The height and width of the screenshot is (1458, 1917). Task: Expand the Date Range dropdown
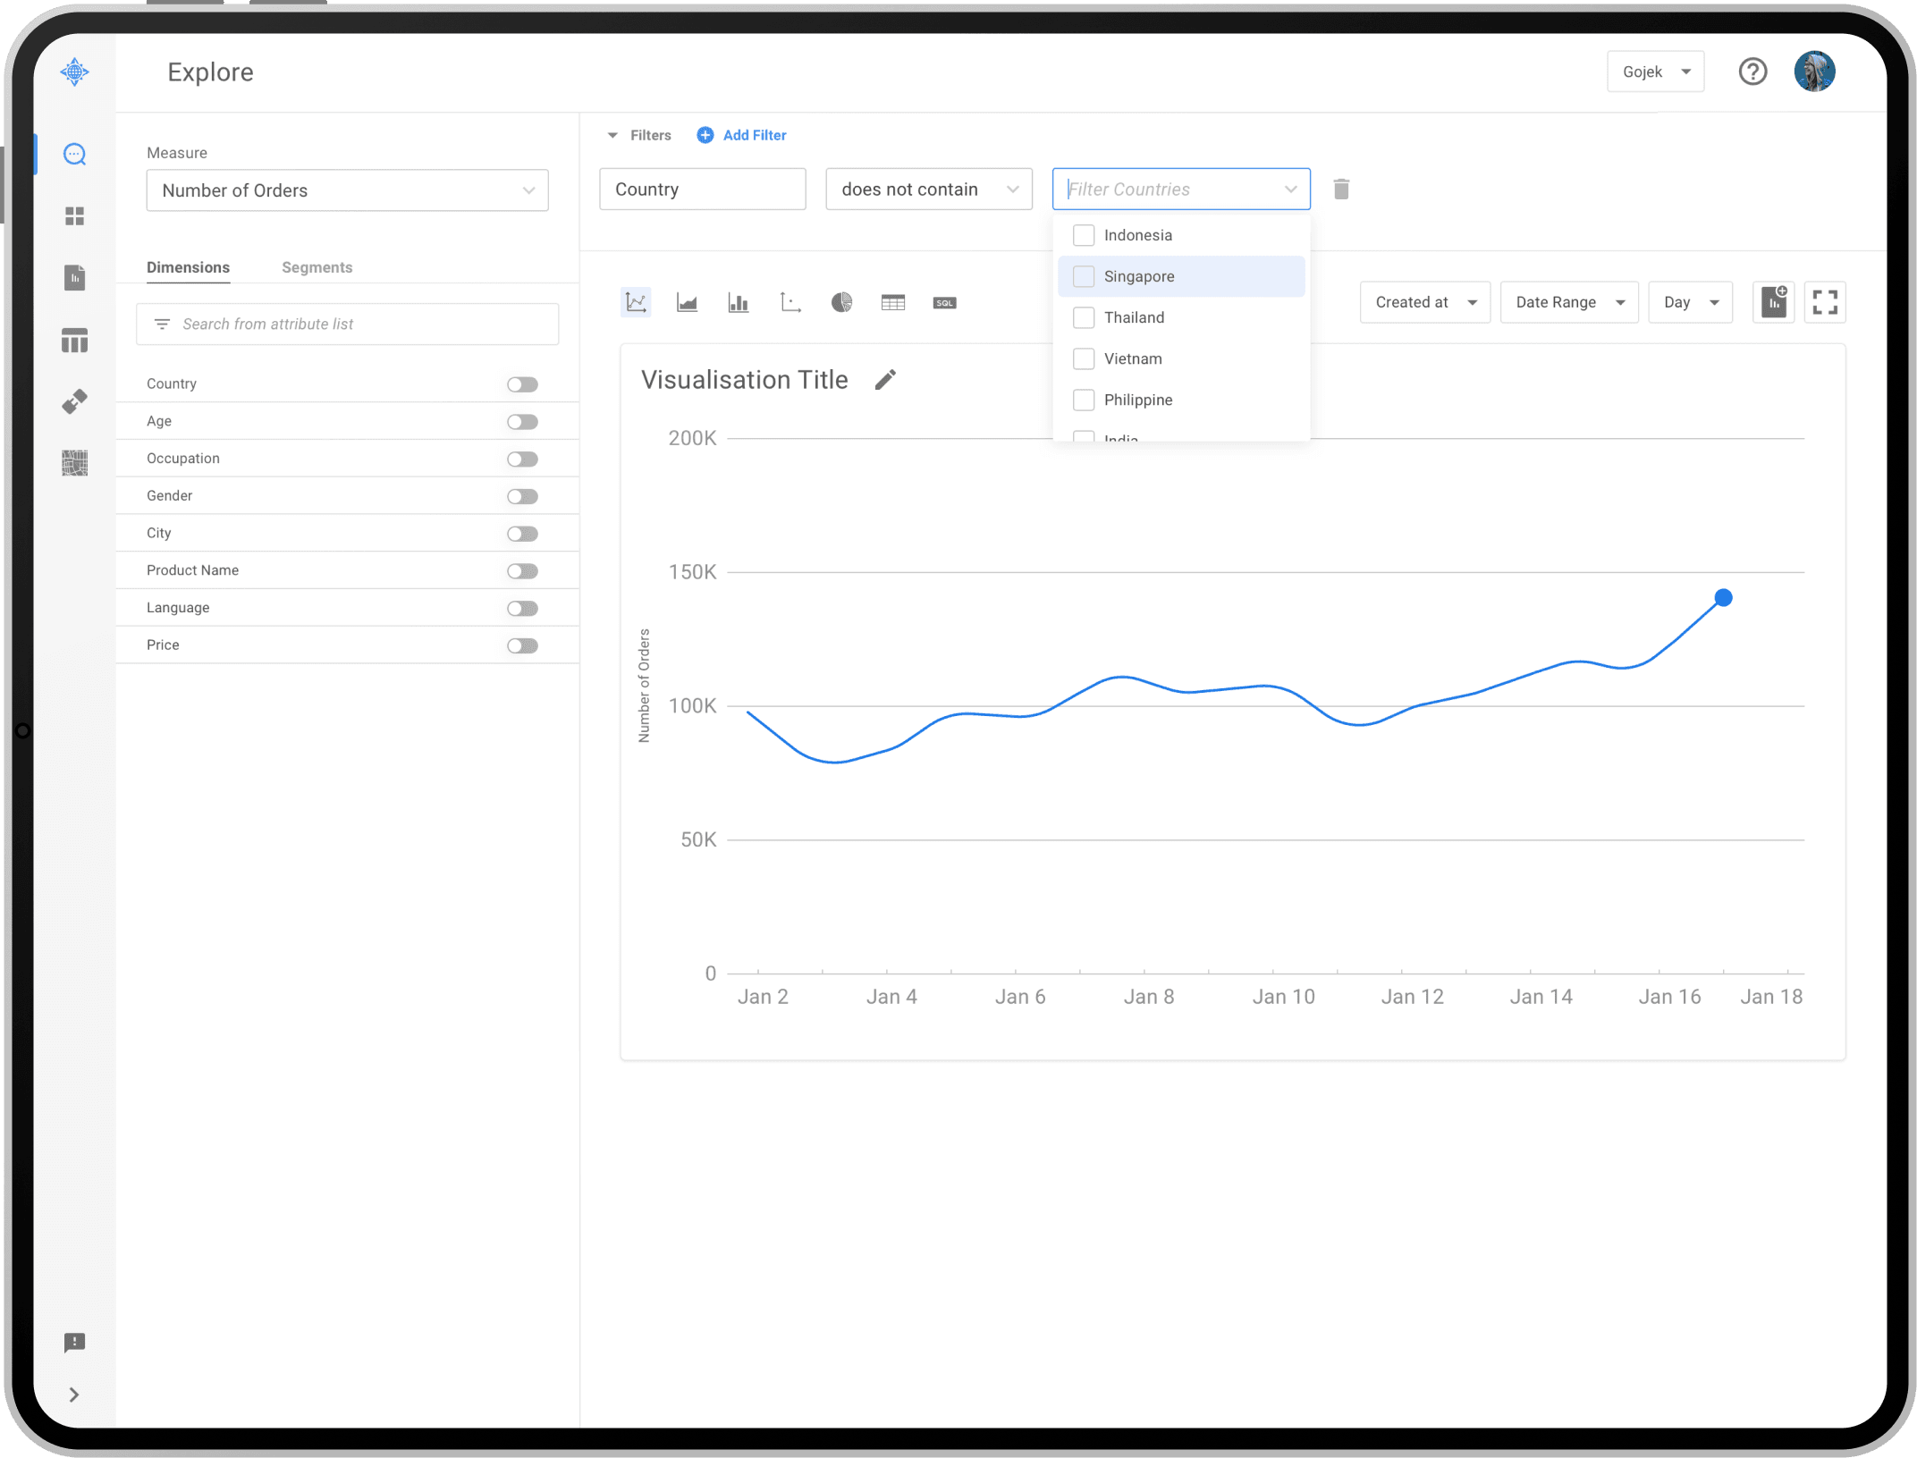click(1568, 302)
